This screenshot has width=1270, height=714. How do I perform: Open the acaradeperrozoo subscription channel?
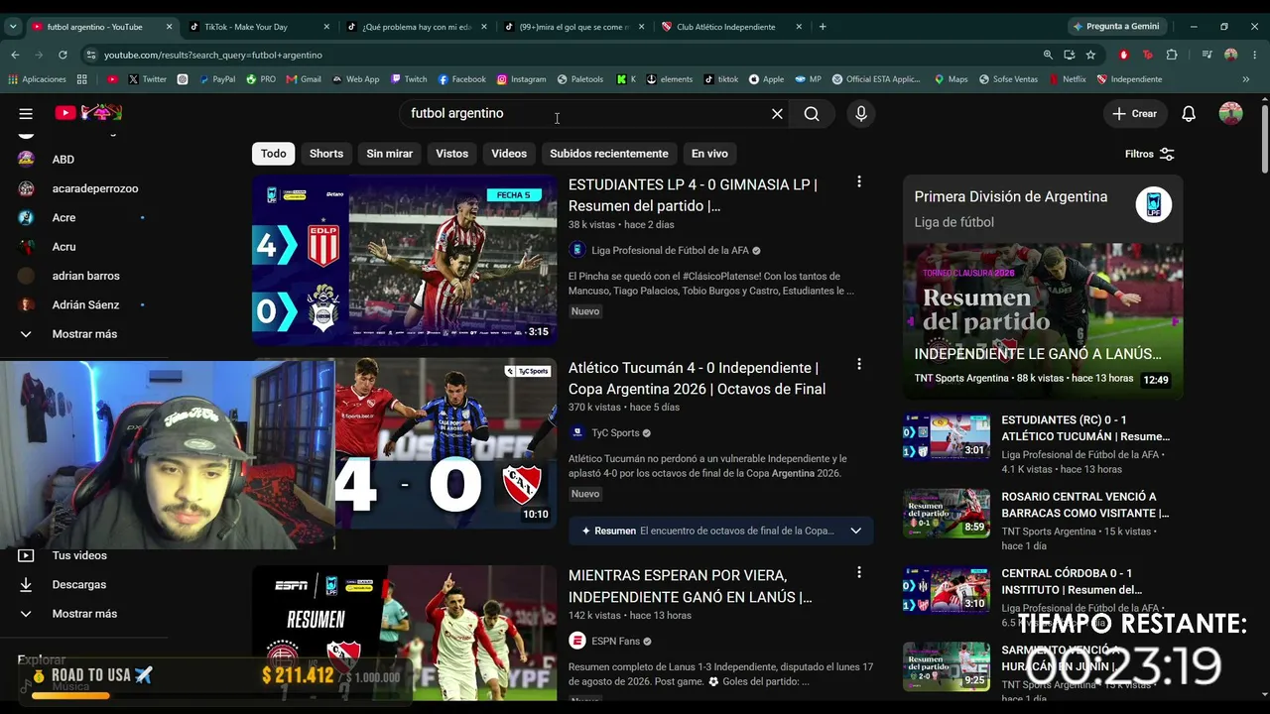95,188
